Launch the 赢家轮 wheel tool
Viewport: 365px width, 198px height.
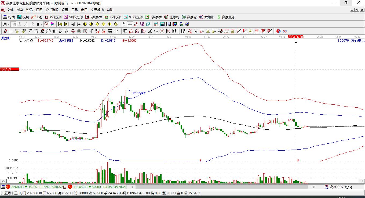point(189,17)
